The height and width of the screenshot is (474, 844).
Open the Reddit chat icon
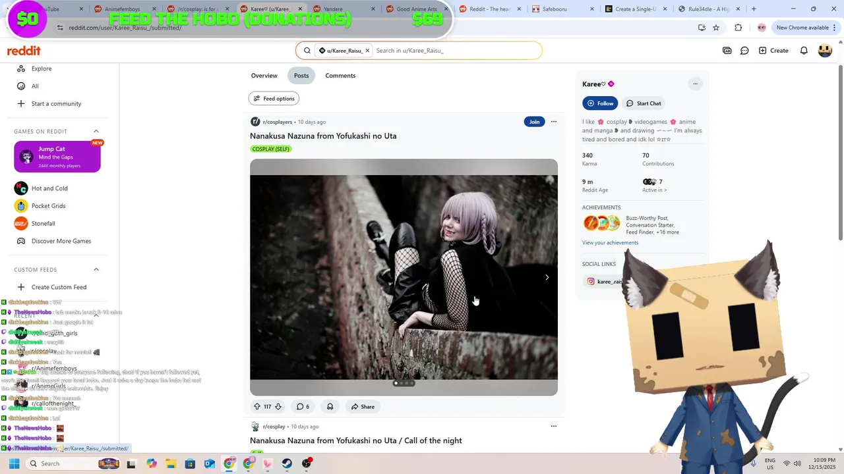tap(744, 51)
